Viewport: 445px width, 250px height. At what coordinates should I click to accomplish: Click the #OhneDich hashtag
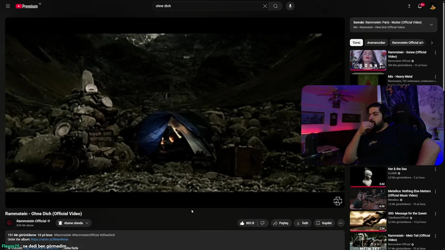point(107,235)
